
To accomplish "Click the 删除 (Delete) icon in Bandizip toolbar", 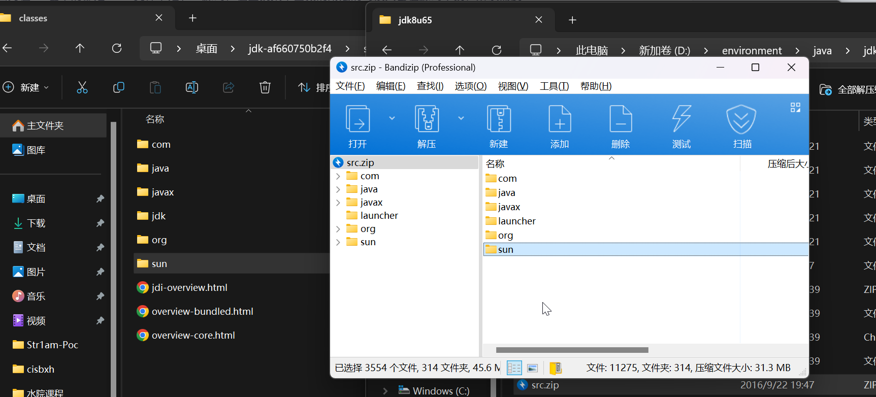I will [x=620, y=120].
